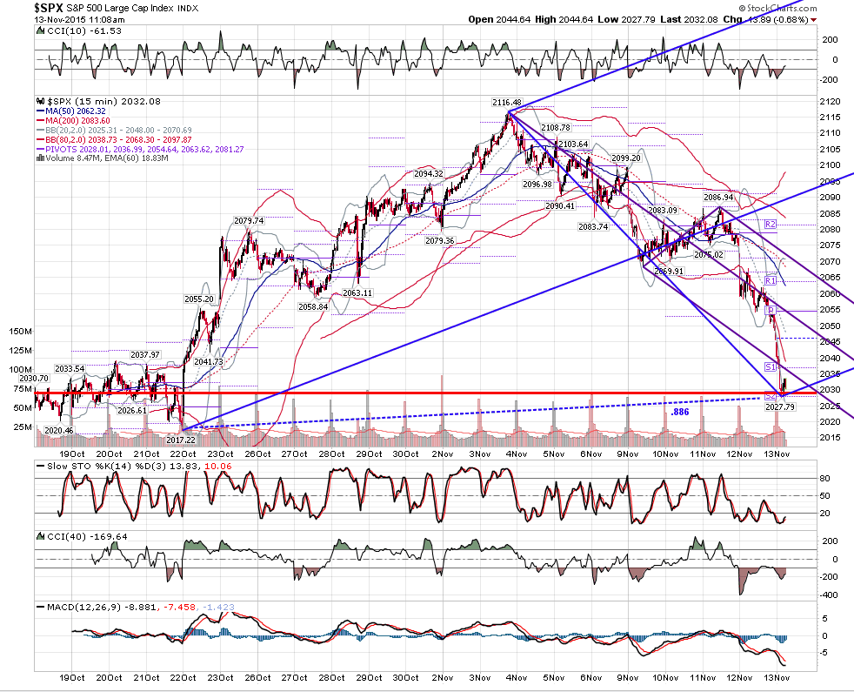Click the 2037.97 price label
Screen dimensions: 854x692
click(x=145, y=355)
